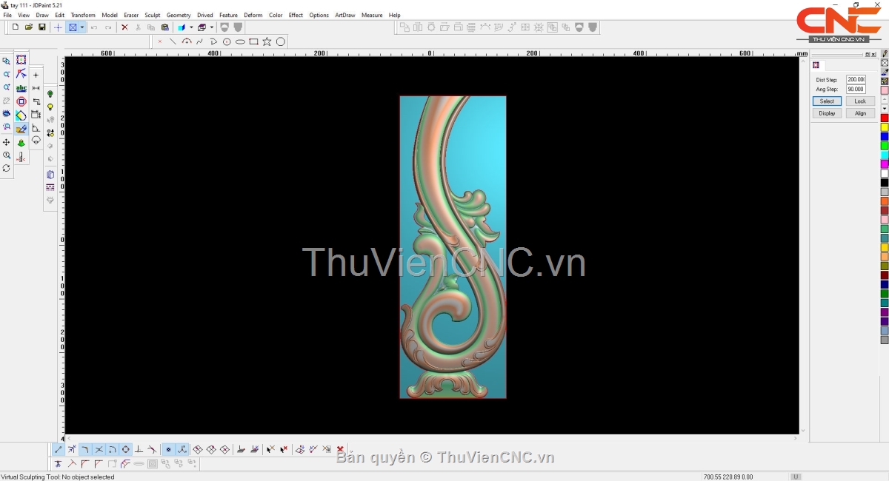This screenshot has height=481, width=889.
Task: Select the star shape drawing tool
Action: pyautogui.click(x=267, y=42)
